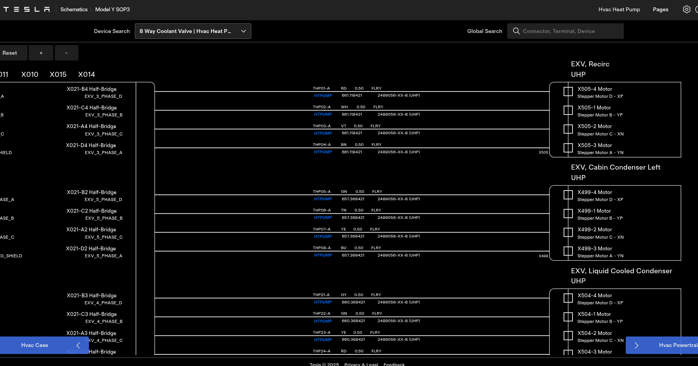Click HTPUMP link under THP02-A wire

click(x=323, y=114)
